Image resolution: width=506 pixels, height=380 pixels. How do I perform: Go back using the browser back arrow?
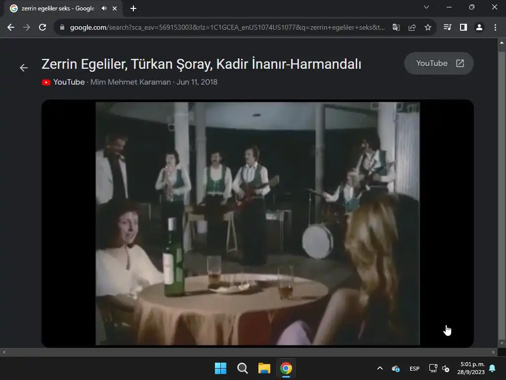[11, 28]
